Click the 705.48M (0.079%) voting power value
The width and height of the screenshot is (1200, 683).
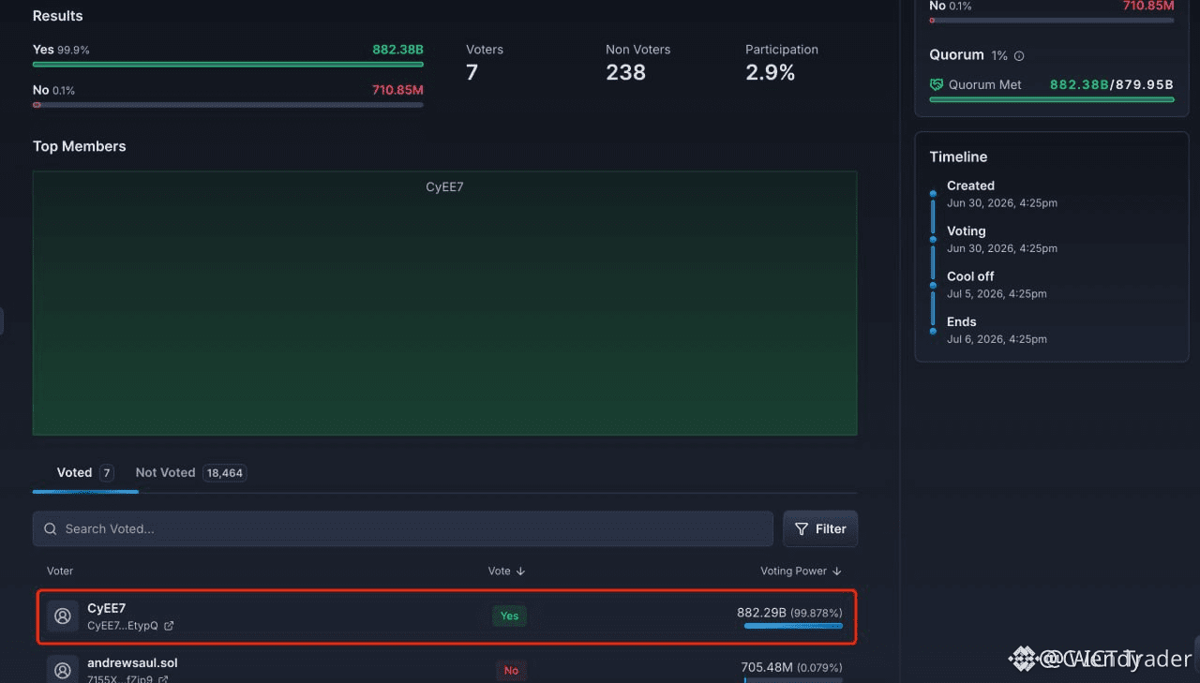point(791,667)
